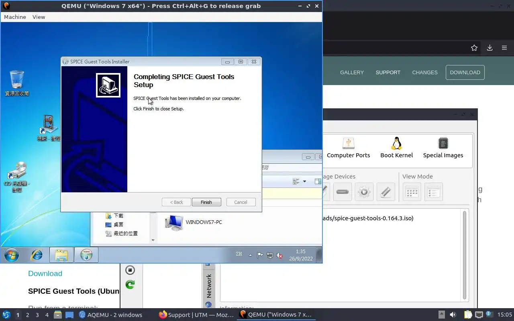Viewport: 514px width, 321px height.
Task: Minimize the Explorer window behind the installer
Action: [308, 157]
